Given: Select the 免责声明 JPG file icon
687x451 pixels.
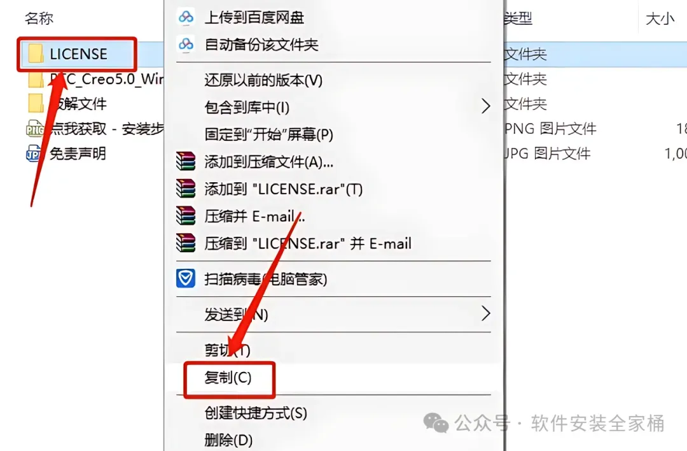Looking at the screenshot, I should click(x=34, y=154).
